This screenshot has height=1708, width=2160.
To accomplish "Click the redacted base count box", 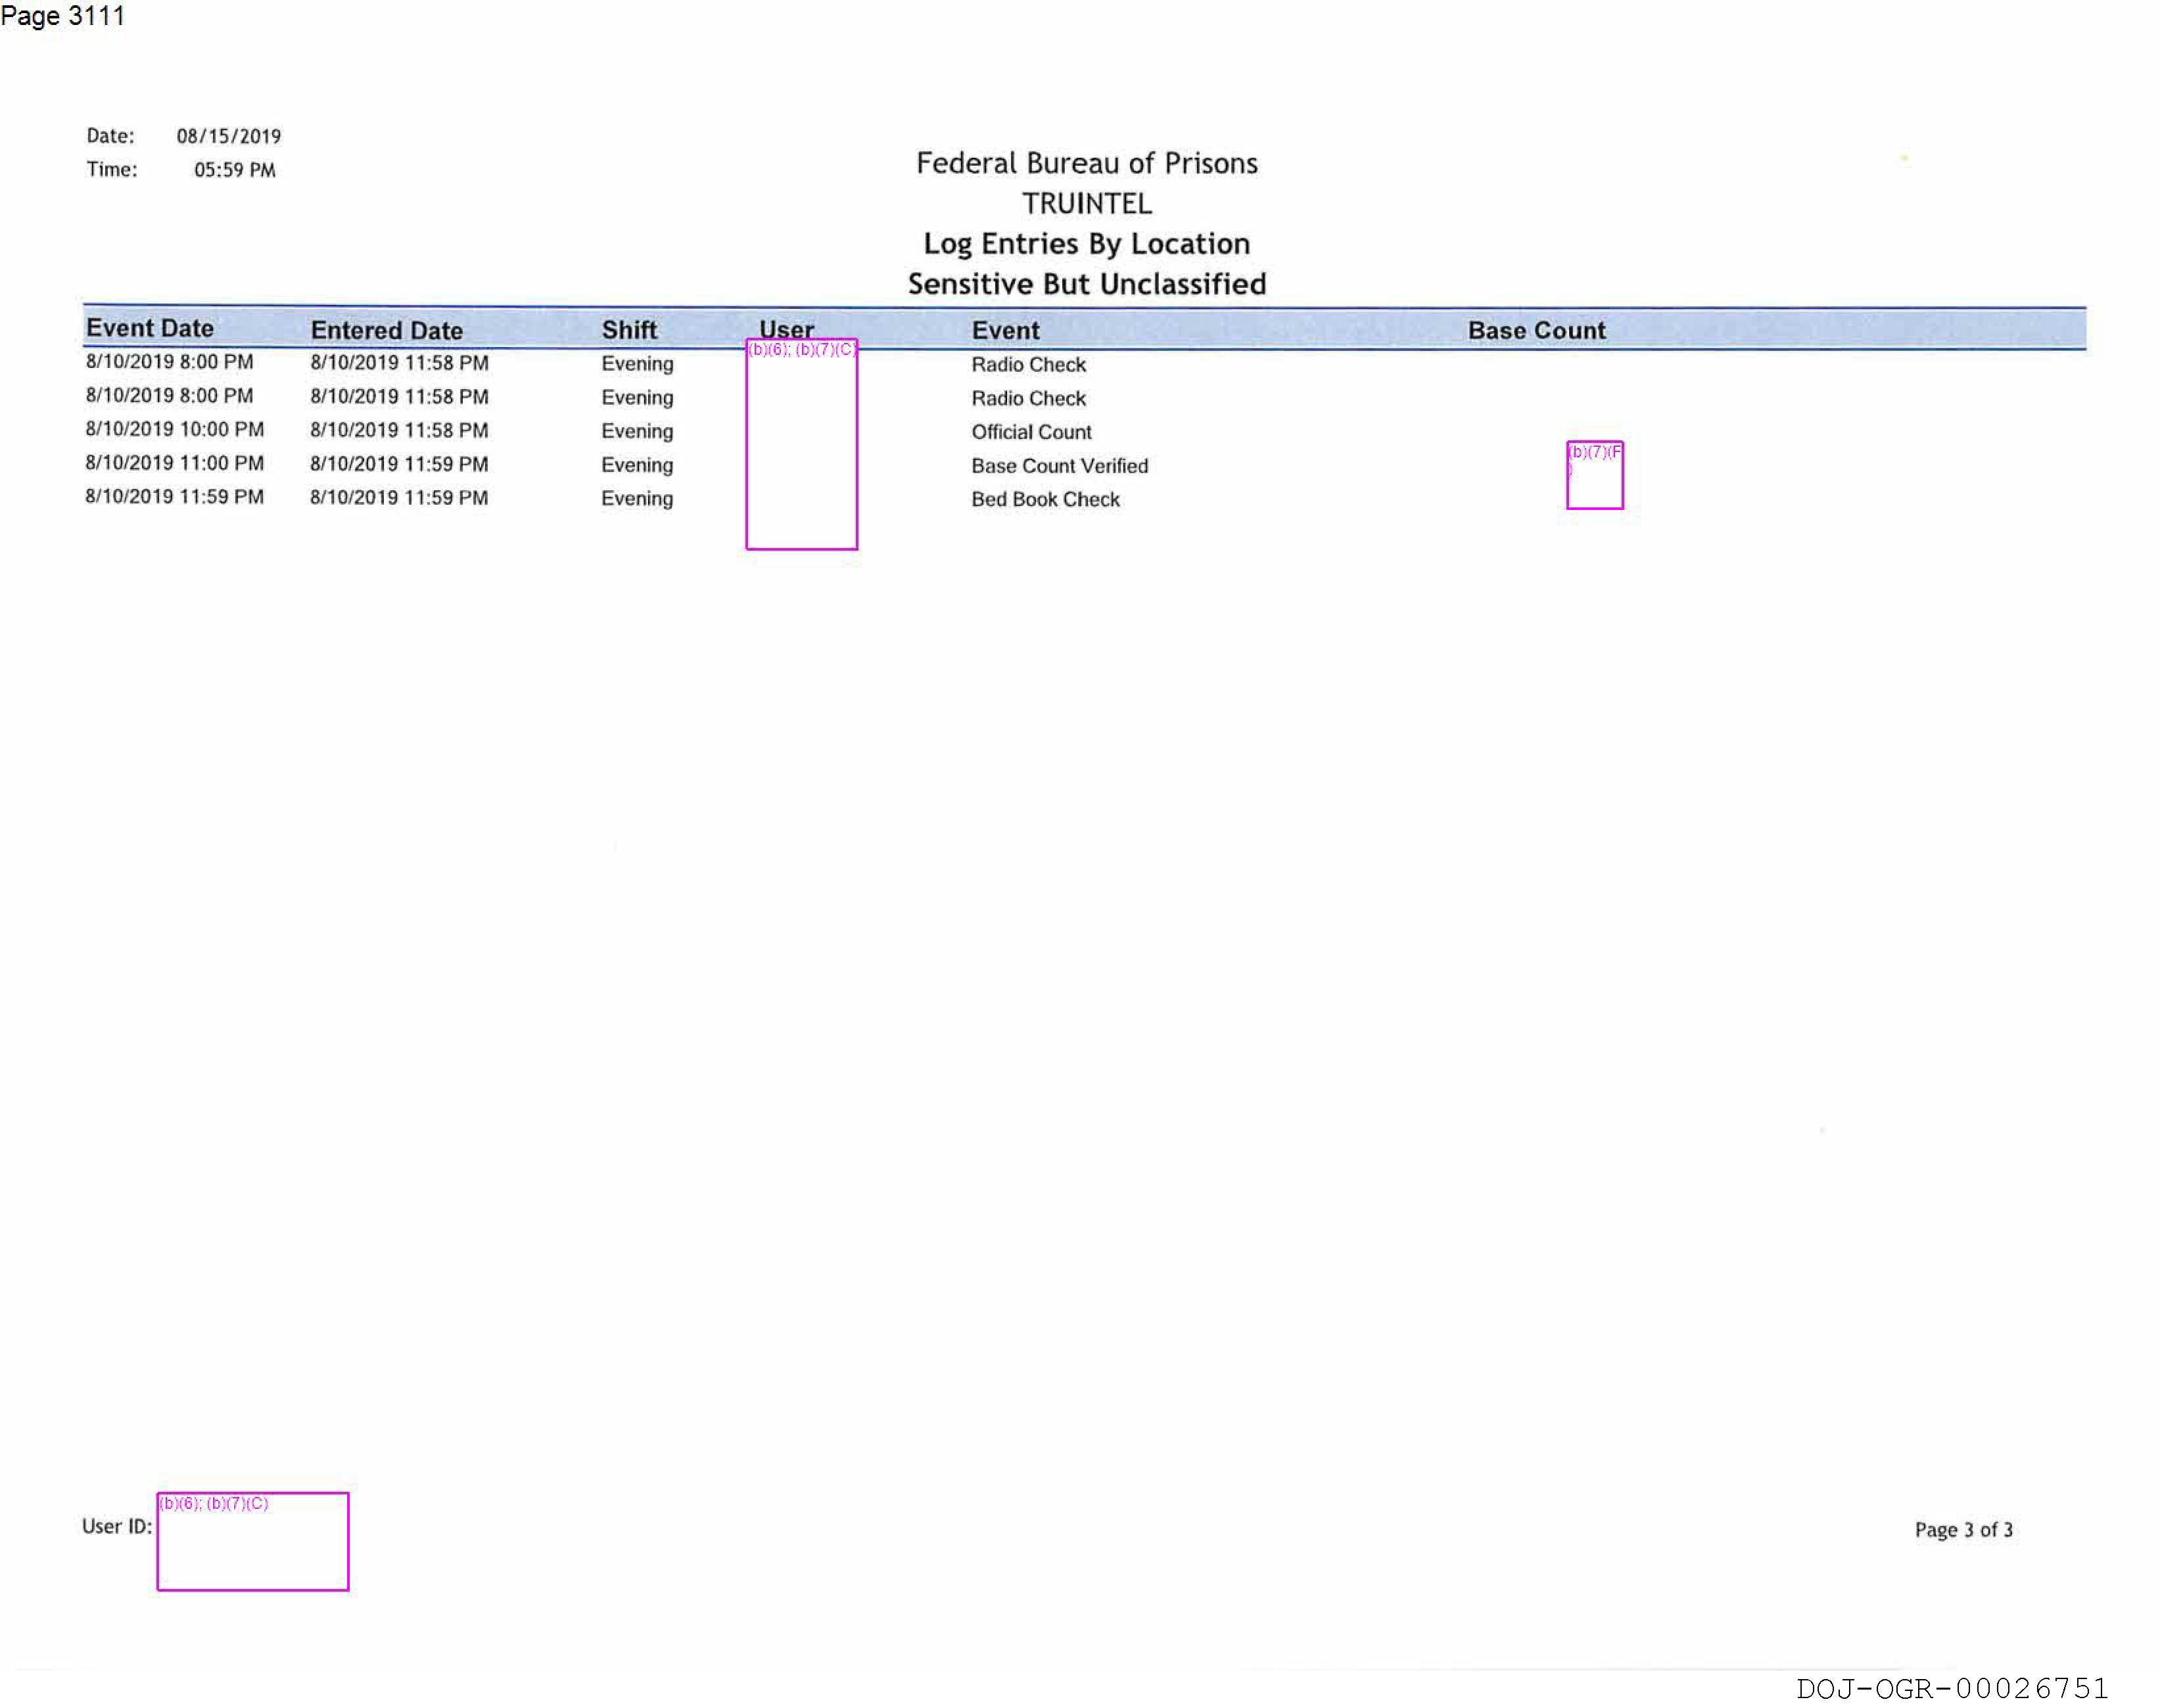I will click(x=1594, y=476).
